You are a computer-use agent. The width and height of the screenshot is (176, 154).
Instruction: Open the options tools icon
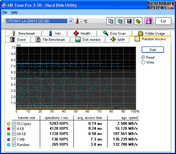[x=138, y=21]
